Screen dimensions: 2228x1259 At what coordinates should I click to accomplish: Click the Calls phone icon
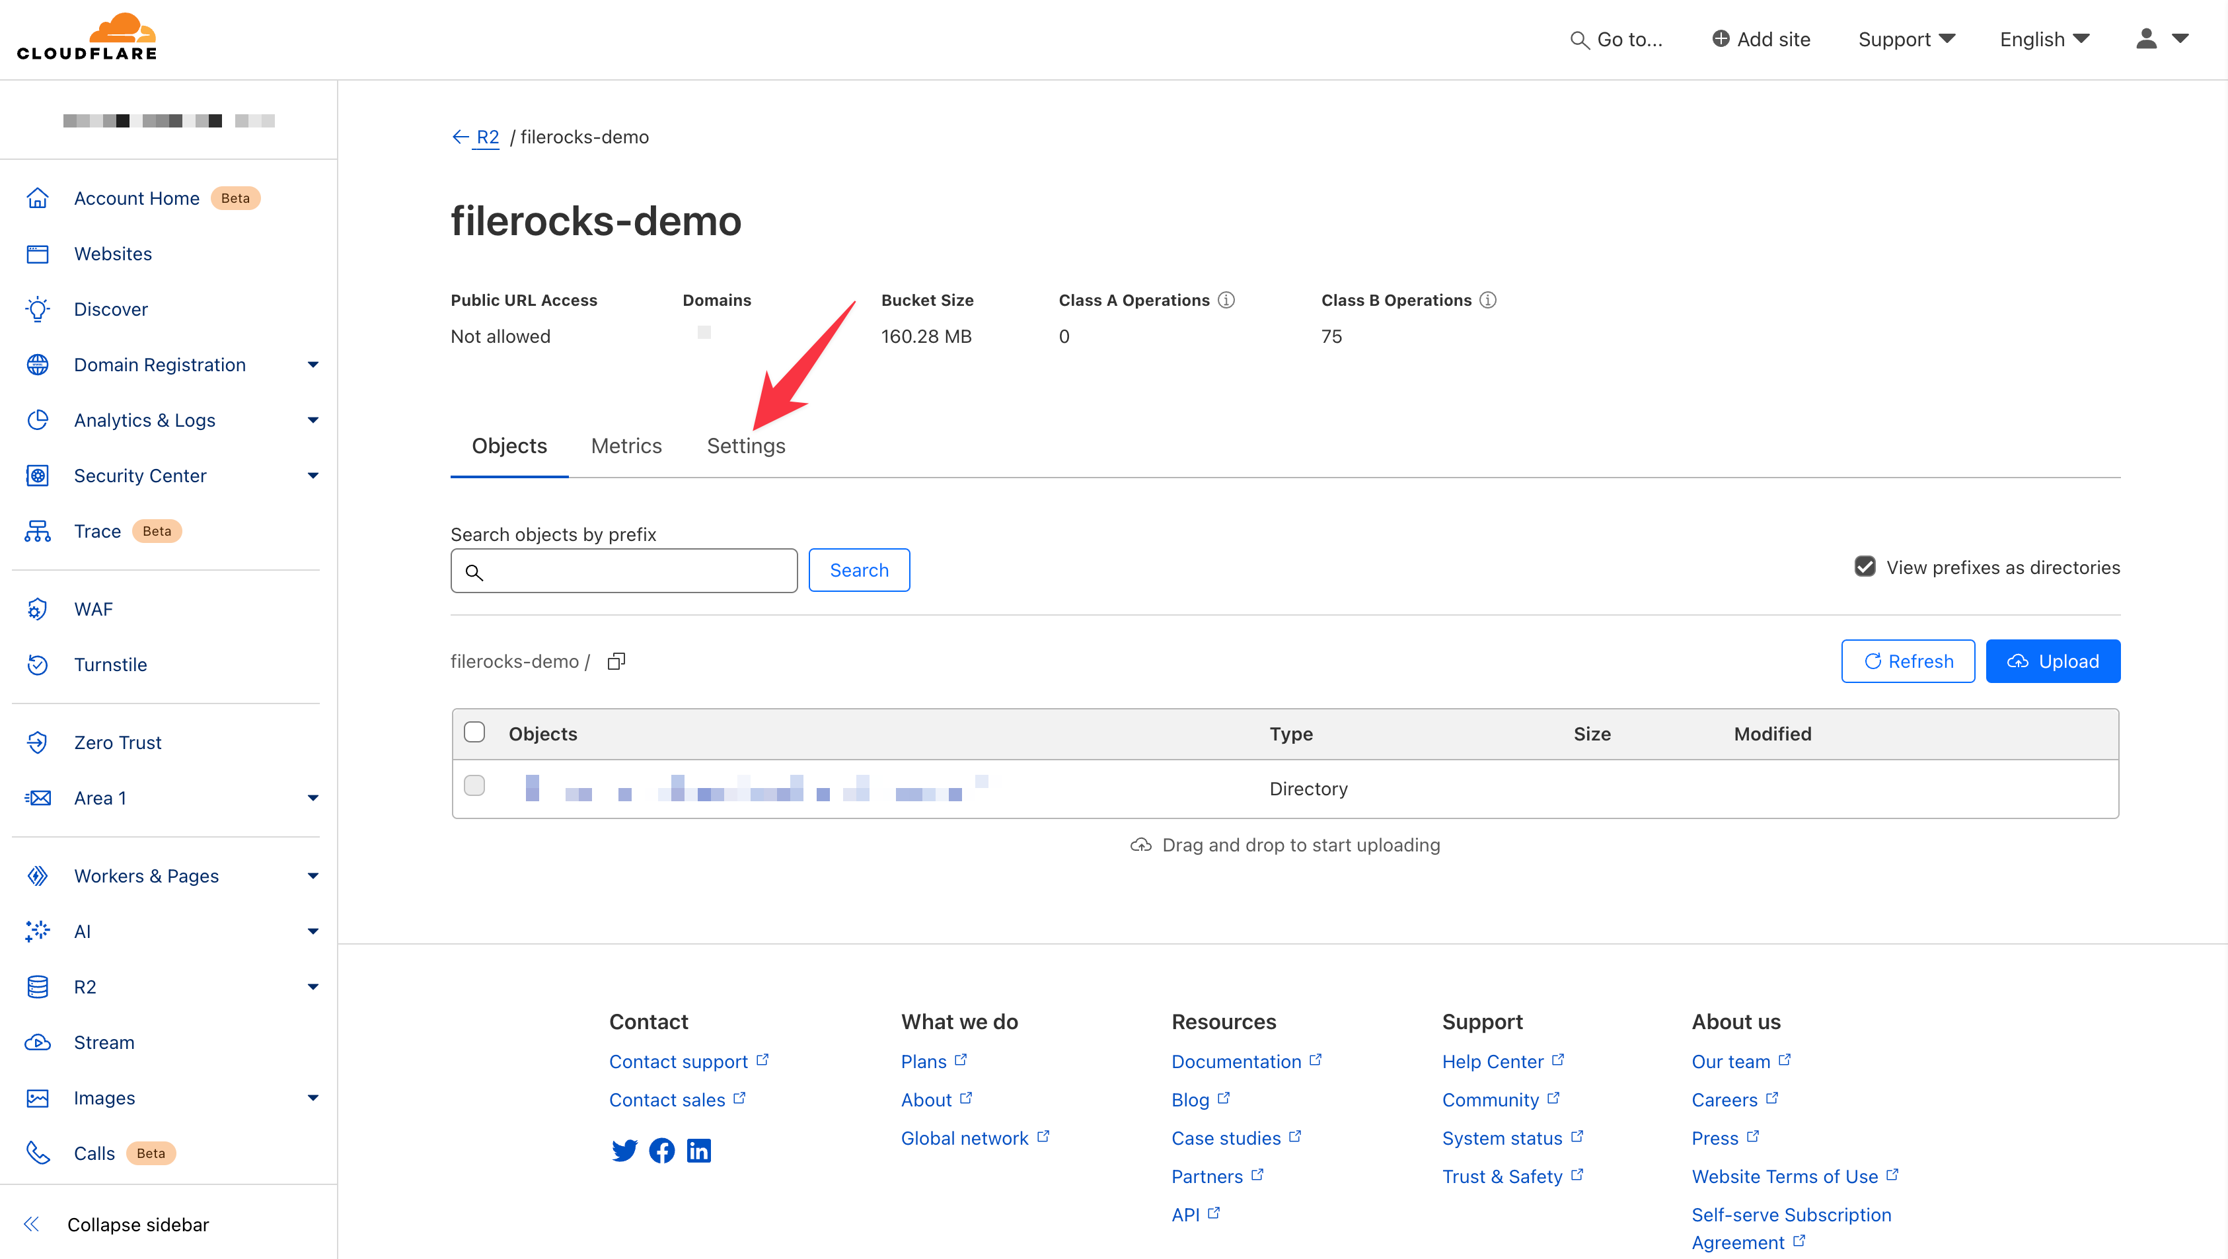pyautogui.click(x=37, y=1153)
